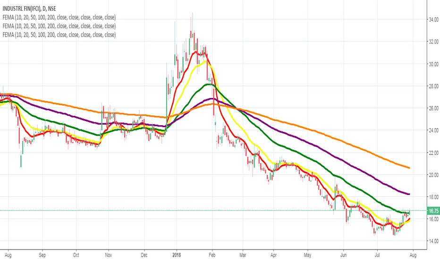440x259 pixels.
Task: Click the 20.00 price axis label
Action: tap(433, 175)
